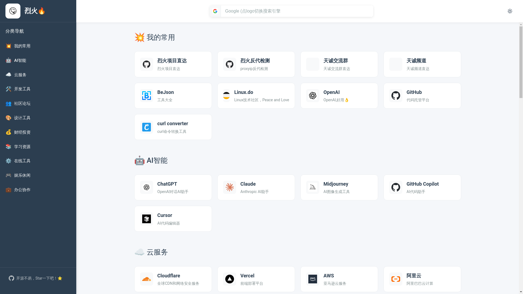The image size is (523, 294).
Task: Click the Cloudflare cloud icon
Action: pos(147,279)
